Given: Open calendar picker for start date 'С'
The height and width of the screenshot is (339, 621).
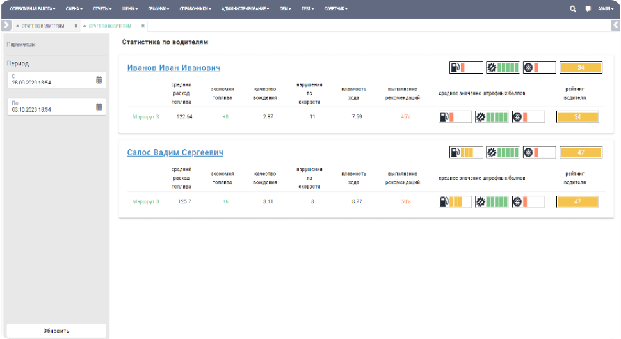Looking at the screenshot, I should 99,80.
